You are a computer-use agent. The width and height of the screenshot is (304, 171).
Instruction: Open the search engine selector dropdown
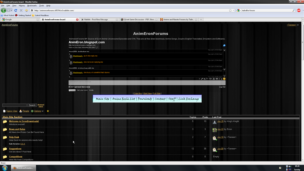click(x=239, y=10)
